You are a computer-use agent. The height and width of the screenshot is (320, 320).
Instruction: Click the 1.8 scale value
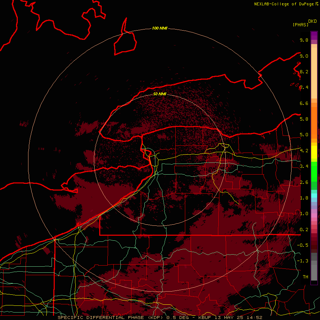point(304,198)
